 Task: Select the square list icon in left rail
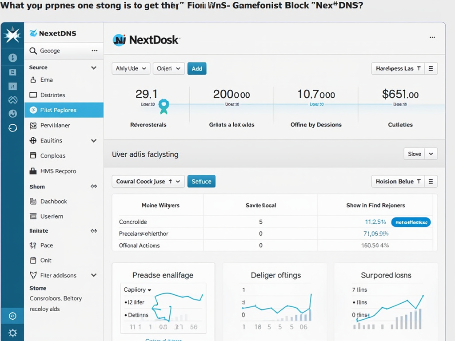click(x=12, y=72)
